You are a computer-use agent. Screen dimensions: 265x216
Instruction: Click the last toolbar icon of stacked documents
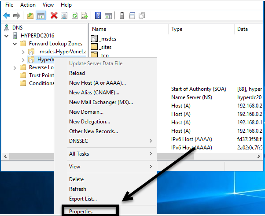(142, 15)
